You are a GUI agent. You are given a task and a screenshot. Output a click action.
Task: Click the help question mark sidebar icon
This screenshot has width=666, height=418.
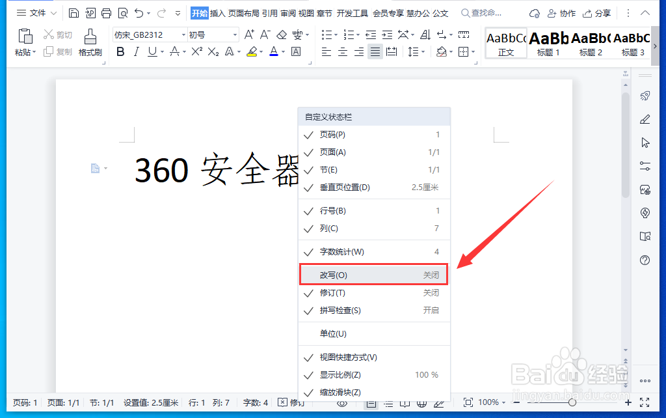[x=645, y=260]
